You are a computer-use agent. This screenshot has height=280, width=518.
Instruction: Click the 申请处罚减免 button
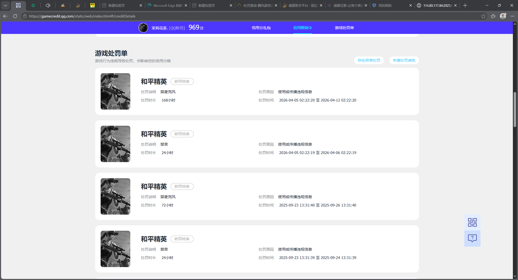coord(404,60)
